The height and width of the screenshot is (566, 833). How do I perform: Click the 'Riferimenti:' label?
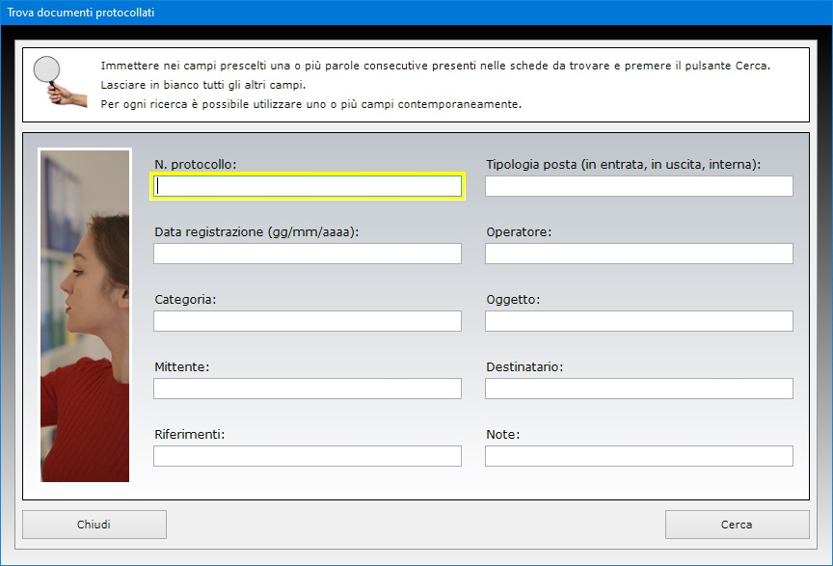(x=190, y=434)
